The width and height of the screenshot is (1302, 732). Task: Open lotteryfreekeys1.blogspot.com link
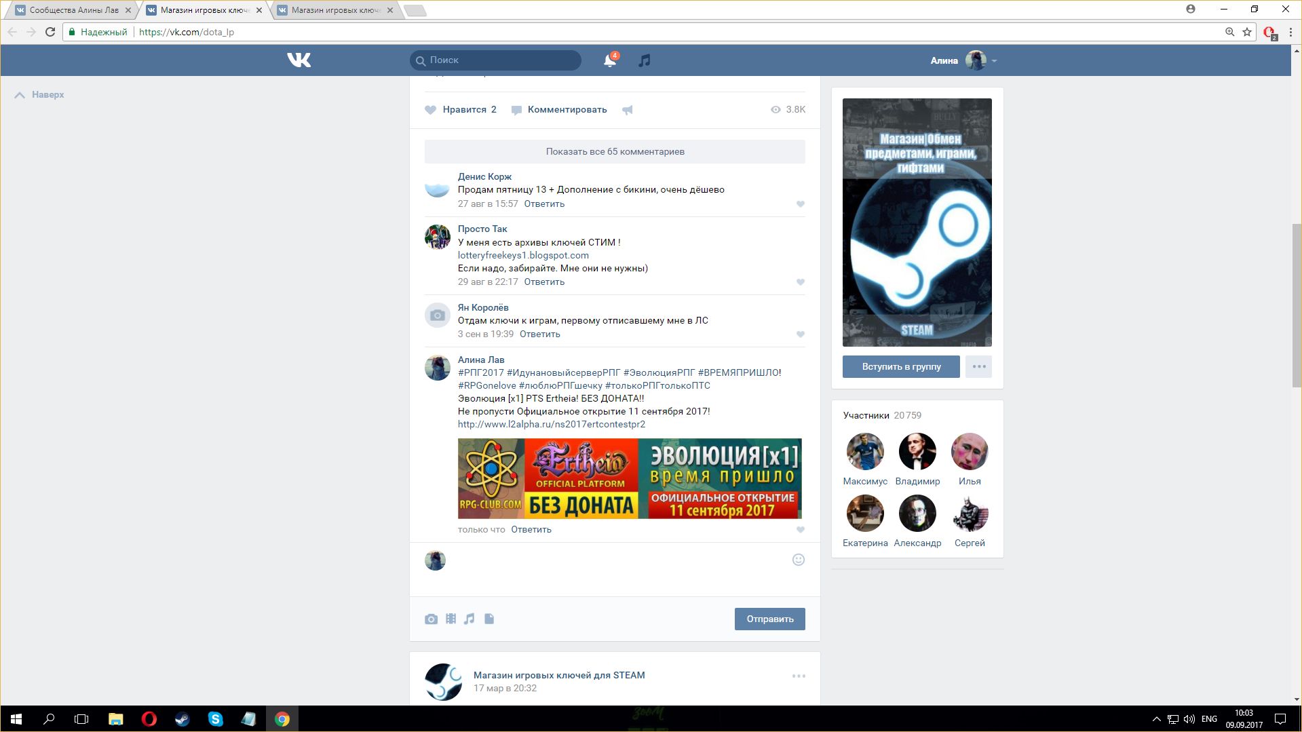[523, 255]
